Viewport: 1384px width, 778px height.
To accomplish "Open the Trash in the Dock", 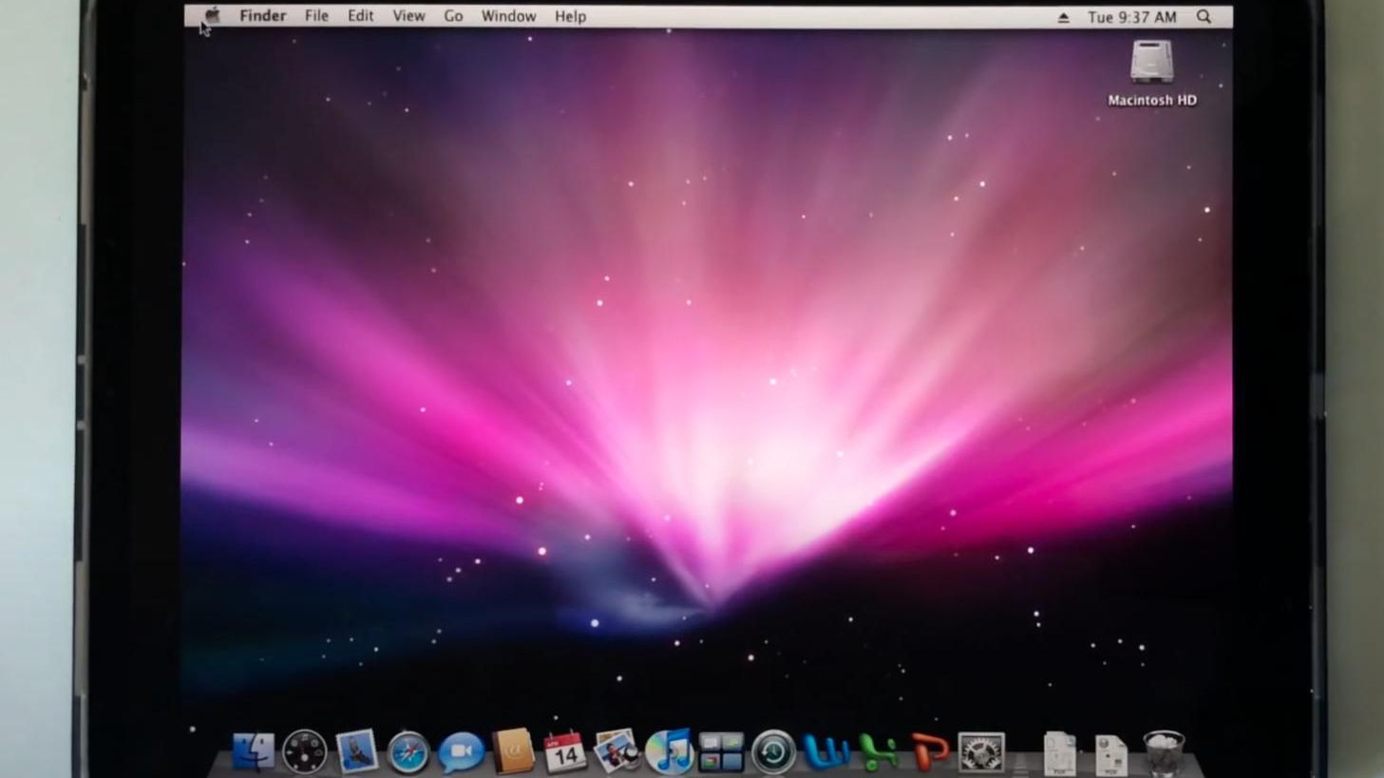I will pyautogui.click(x=1164, y=753).
